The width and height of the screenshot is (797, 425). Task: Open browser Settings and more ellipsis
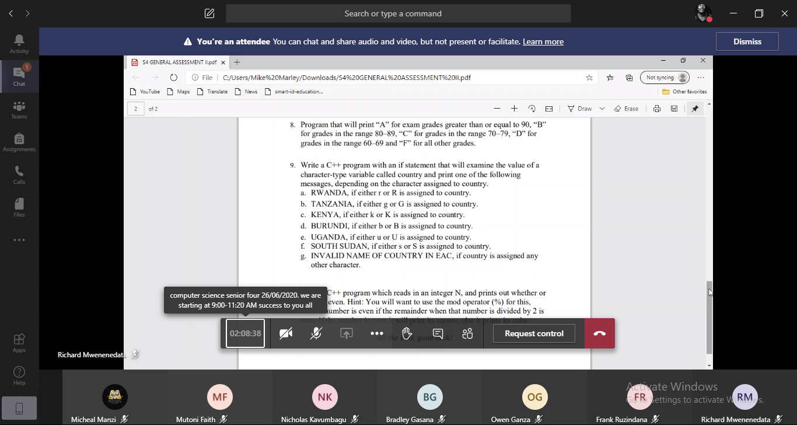pyautogui.click(x=701, y=78)
